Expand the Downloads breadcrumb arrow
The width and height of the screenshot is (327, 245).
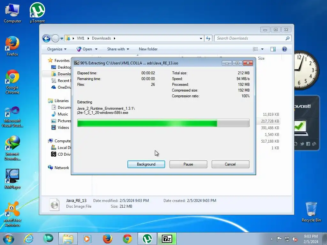[115, 38]
